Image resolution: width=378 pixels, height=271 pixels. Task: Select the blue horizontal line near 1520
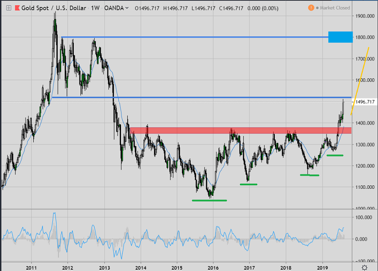[x=197, y=97]
